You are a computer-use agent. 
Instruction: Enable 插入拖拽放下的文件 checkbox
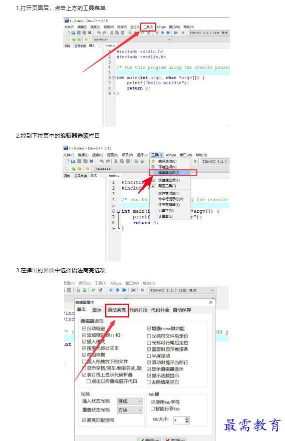coord(84,361)
